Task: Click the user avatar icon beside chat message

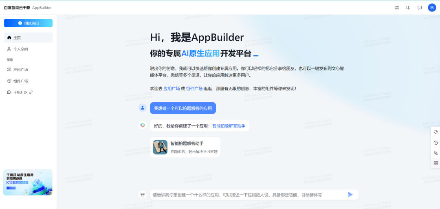Action: pos(143,108)
